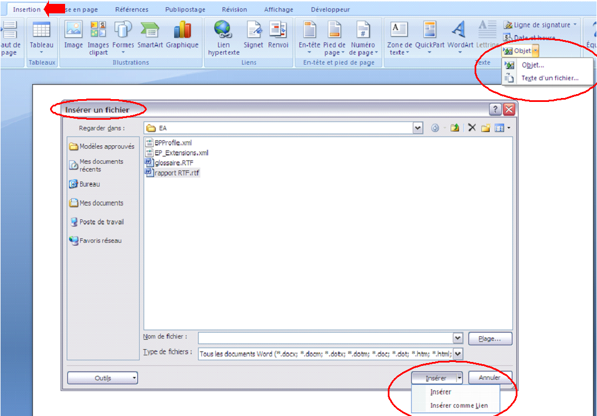
Task: Insert a Graphique chart
Action: (x=182, y=36)
